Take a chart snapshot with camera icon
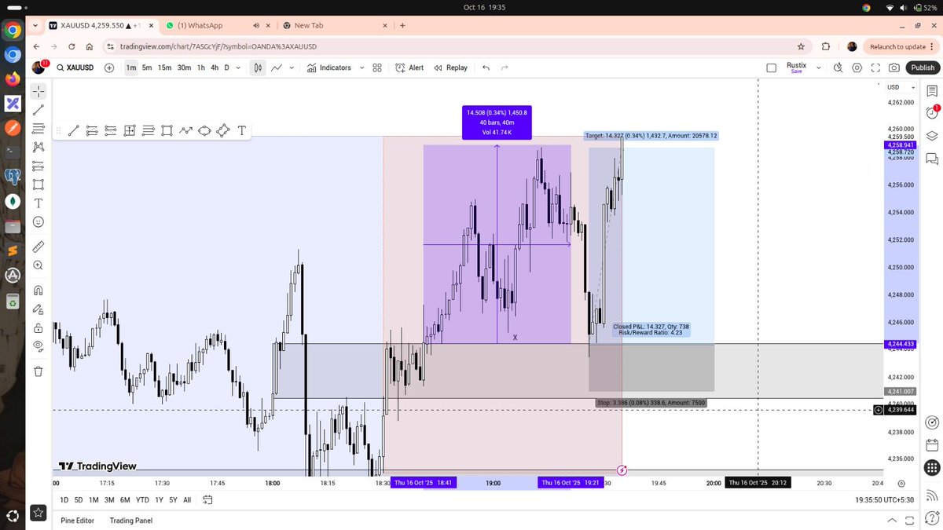943x530 pixels. click(894, 68)
